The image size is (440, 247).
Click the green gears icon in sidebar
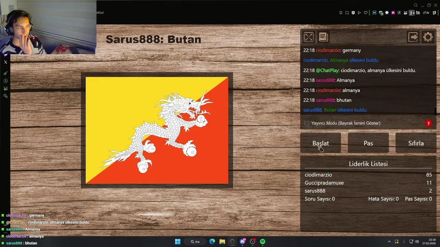(x=5, y=96)
